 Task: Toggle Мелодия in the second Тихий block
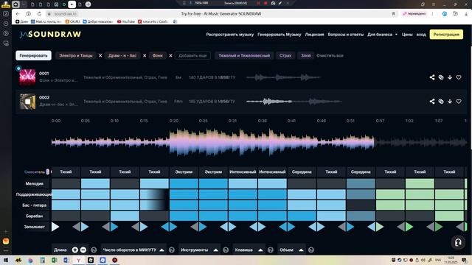click(x=95, y=183)
